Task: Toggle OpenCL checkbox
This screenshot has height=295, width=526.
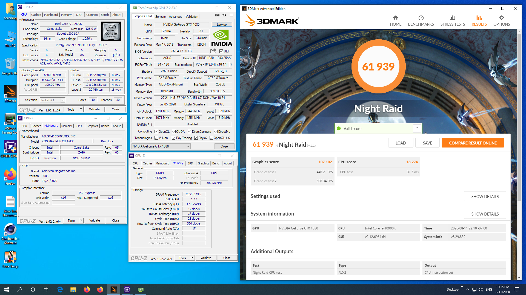Action: point(156,132)
